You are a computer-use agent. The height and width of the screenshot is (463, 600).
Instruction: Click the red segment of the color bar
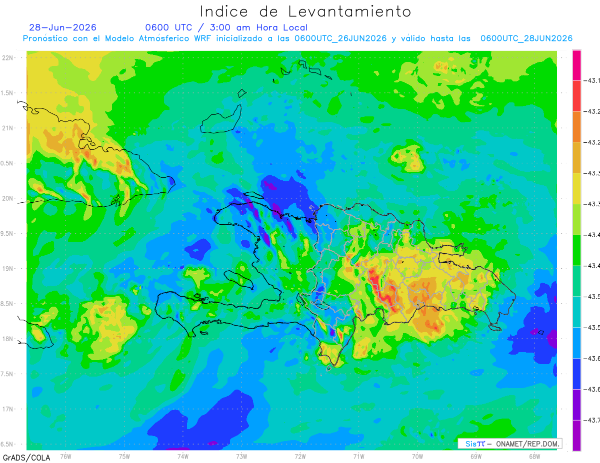[x=576, y=96]
